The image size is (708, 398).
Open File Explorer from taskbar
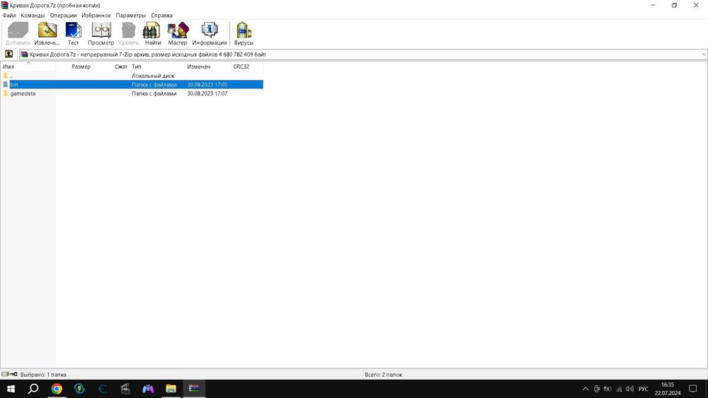(171, 389)
